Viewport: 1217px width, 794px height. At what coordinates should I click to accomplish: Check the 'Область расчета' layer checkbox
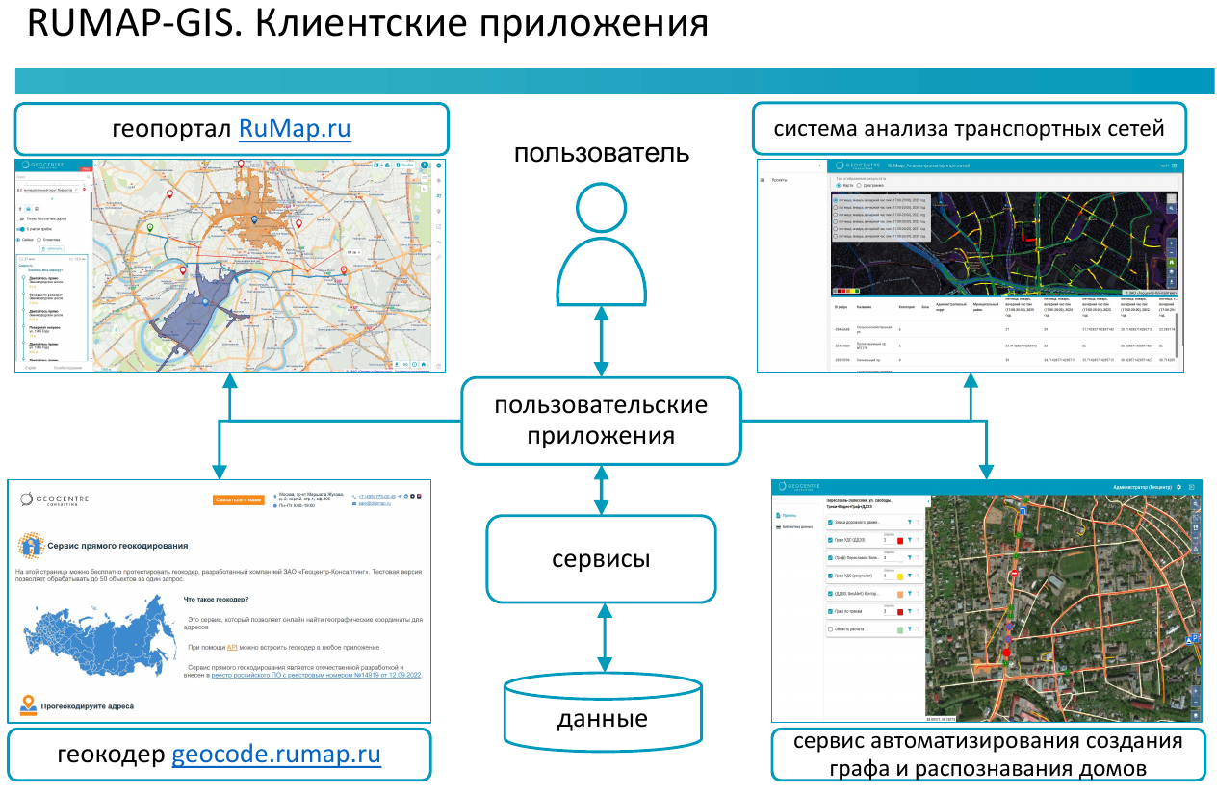click(x=830, y=629)
